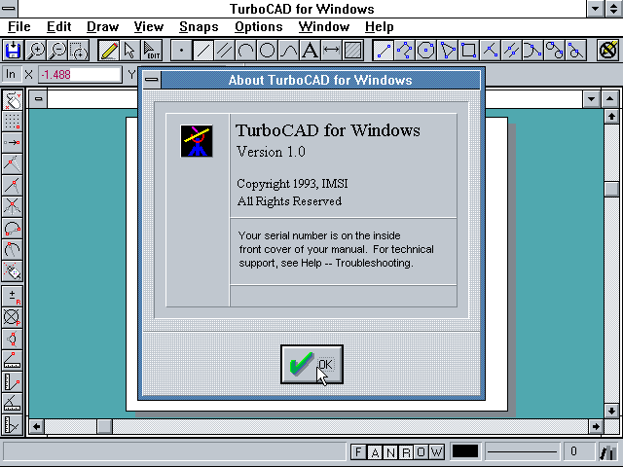Open the About dialog system menu
This screenshot has height=467, width=623.
[x=152, y=80]
